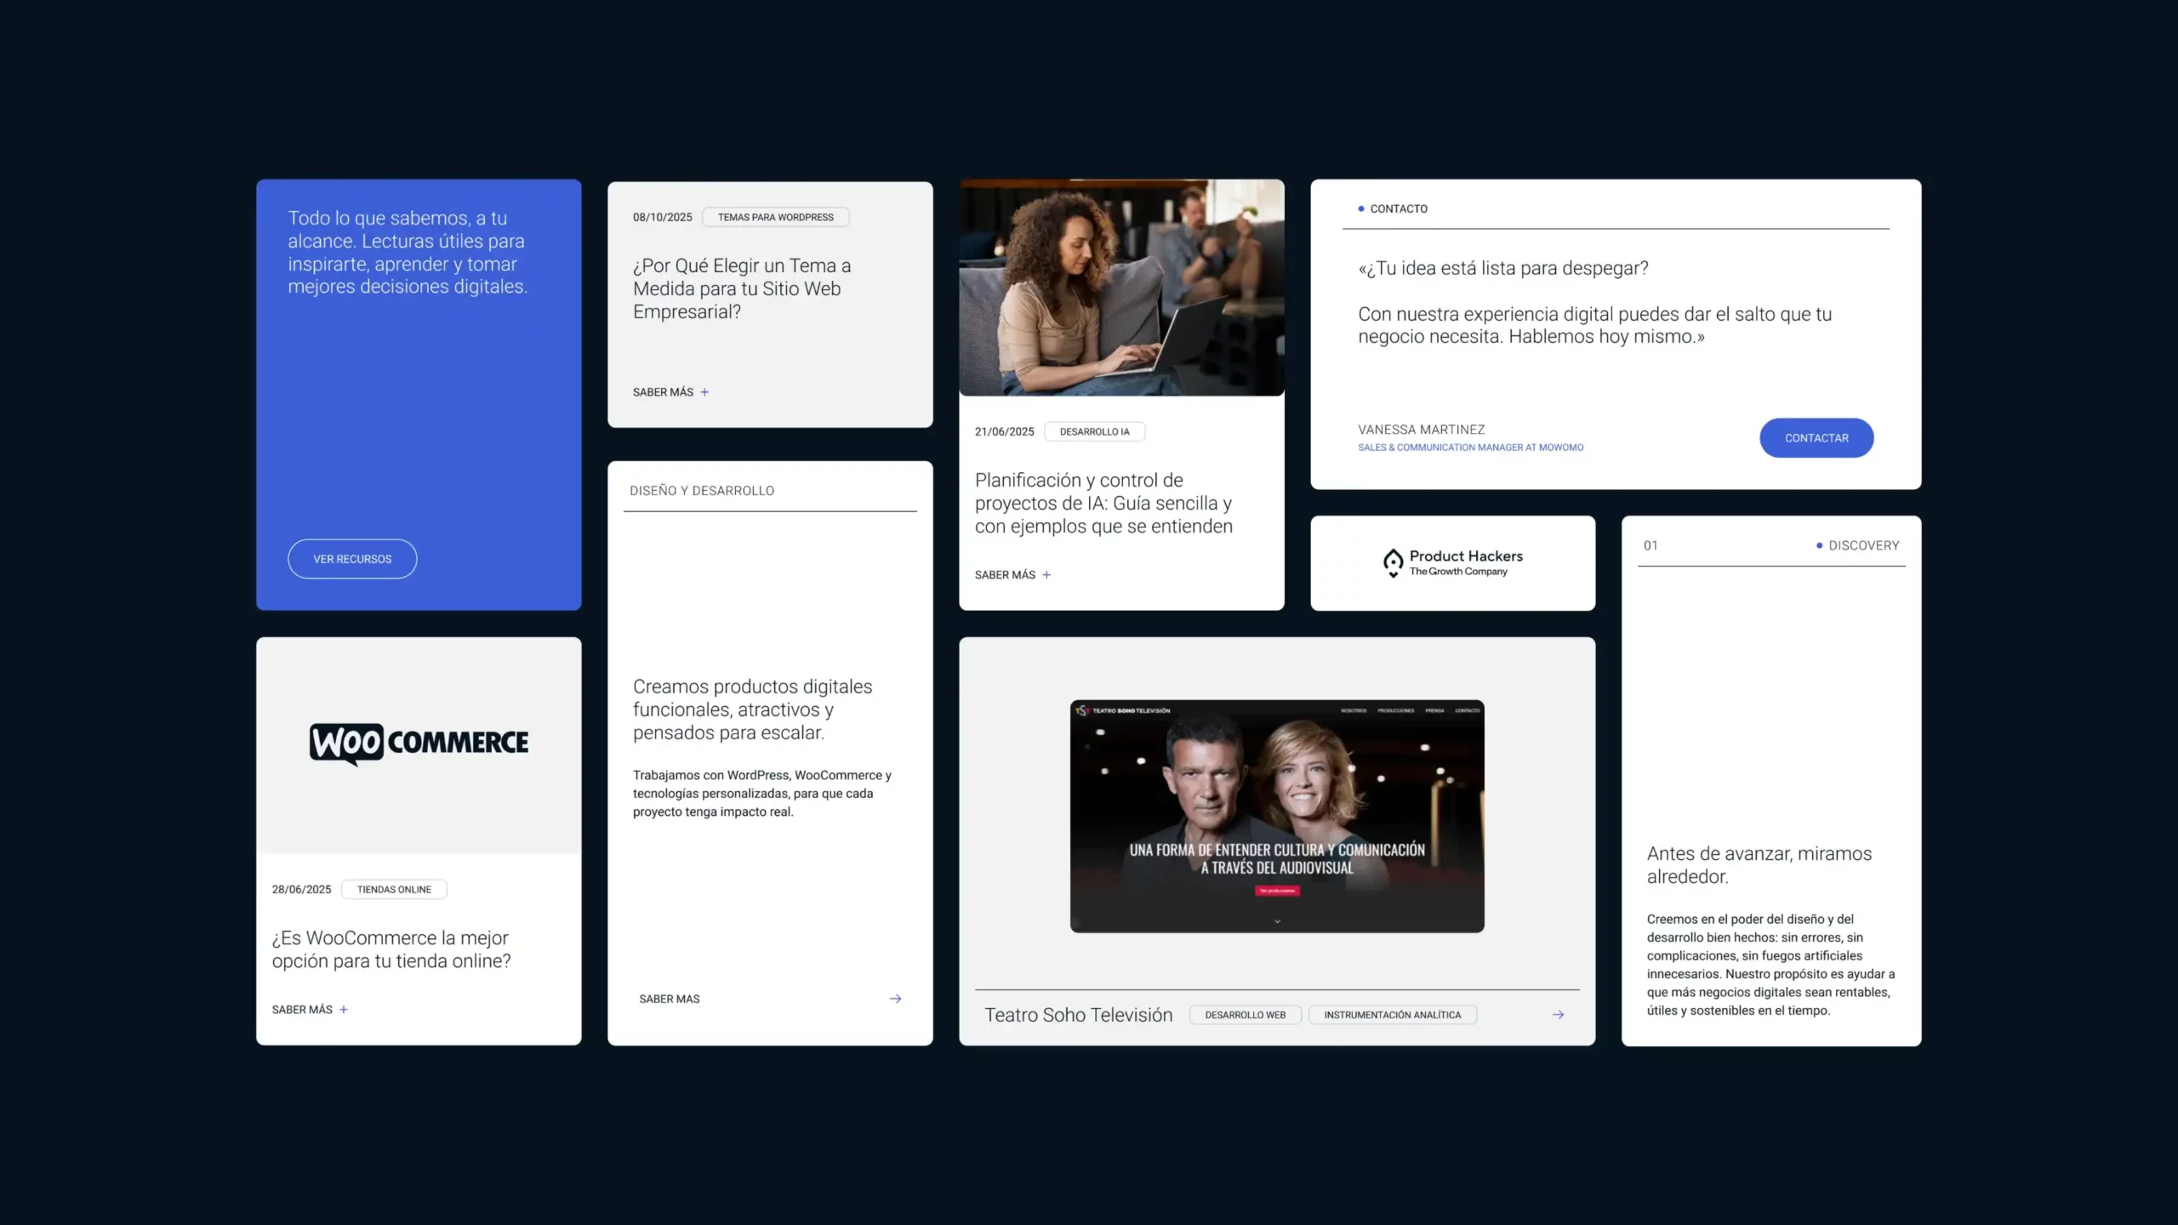Click the blue CONTACTAR button

tap(1816, 438)
